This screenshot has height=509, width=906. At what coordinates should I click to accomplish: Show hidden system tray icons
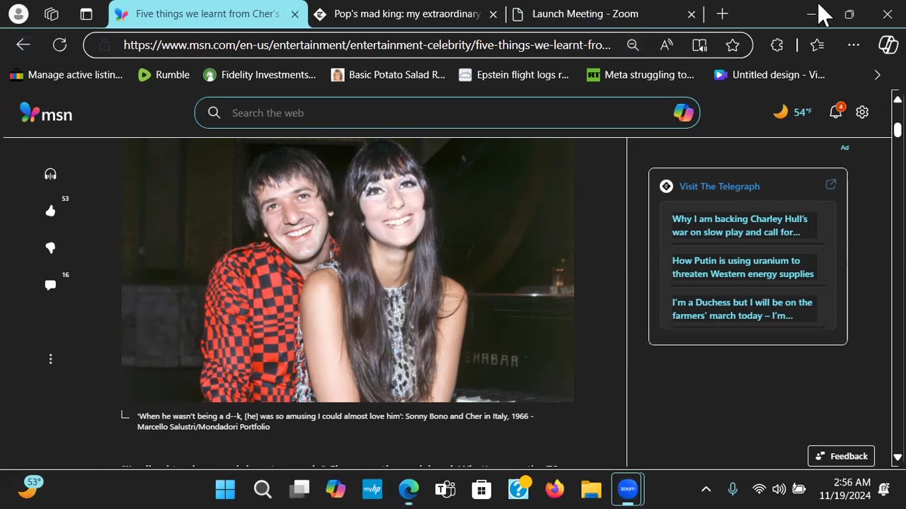pyautogui.click(x=706, y=489)
